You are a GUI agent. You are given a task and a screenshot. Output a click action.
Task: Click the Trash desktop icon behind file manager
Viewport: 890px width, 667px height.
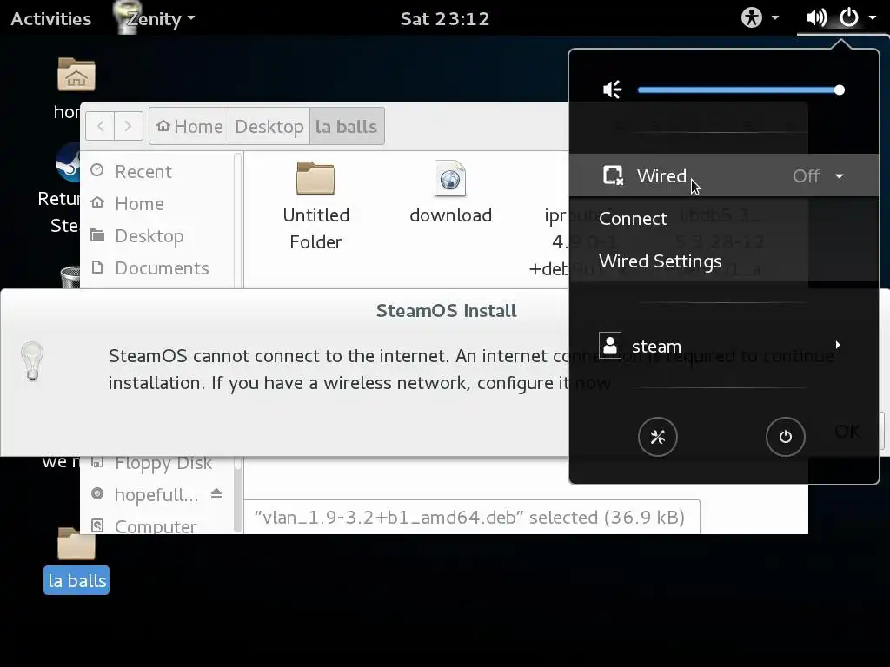coord(70,277)
